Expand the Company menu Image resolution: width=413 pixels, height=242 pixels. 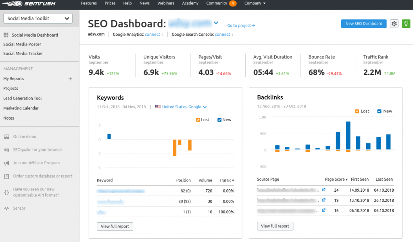pyautogui.click(x=255, y=3)
